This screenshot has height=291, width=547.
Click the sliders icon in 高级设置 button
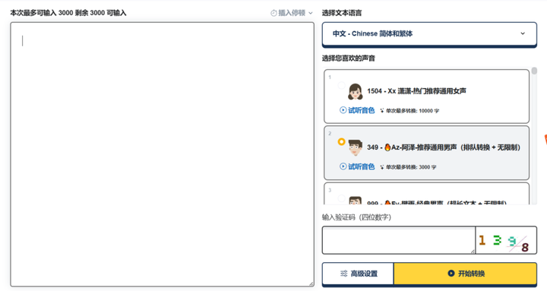(343, 274)
